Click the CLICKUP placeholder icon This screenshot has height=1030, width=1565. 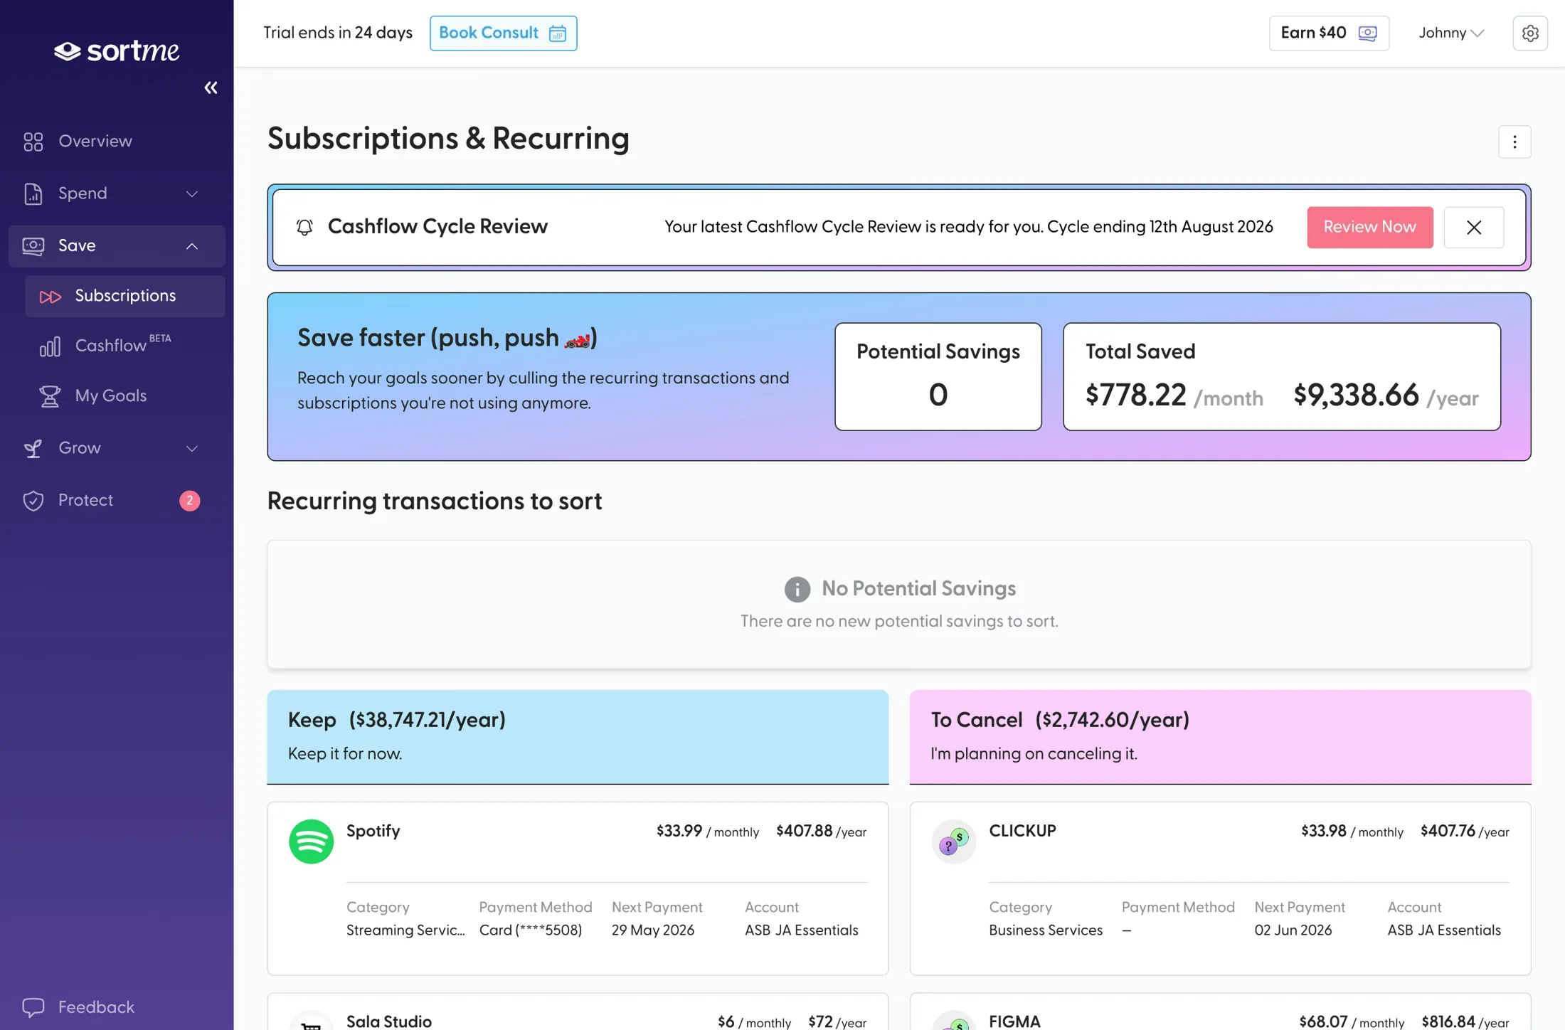[953, 841]
